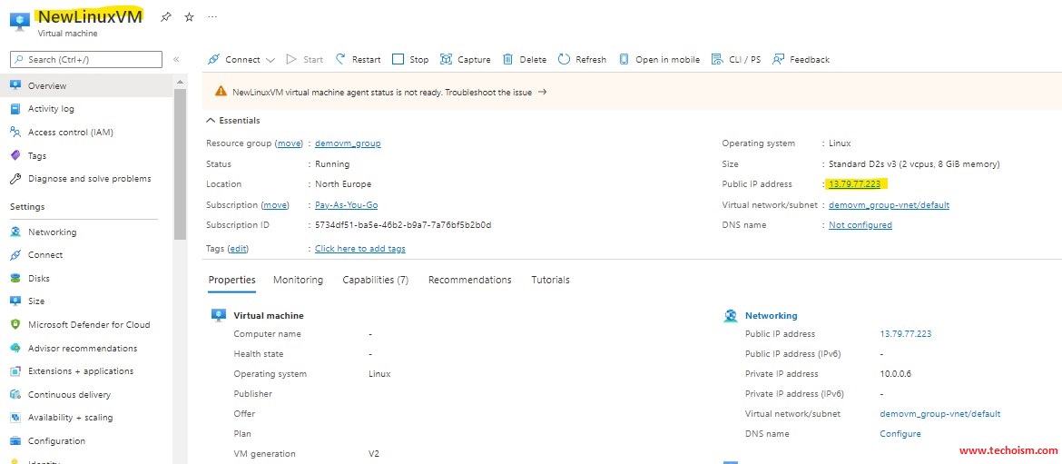Open the Feedback pane

click(x=801, y=60)
